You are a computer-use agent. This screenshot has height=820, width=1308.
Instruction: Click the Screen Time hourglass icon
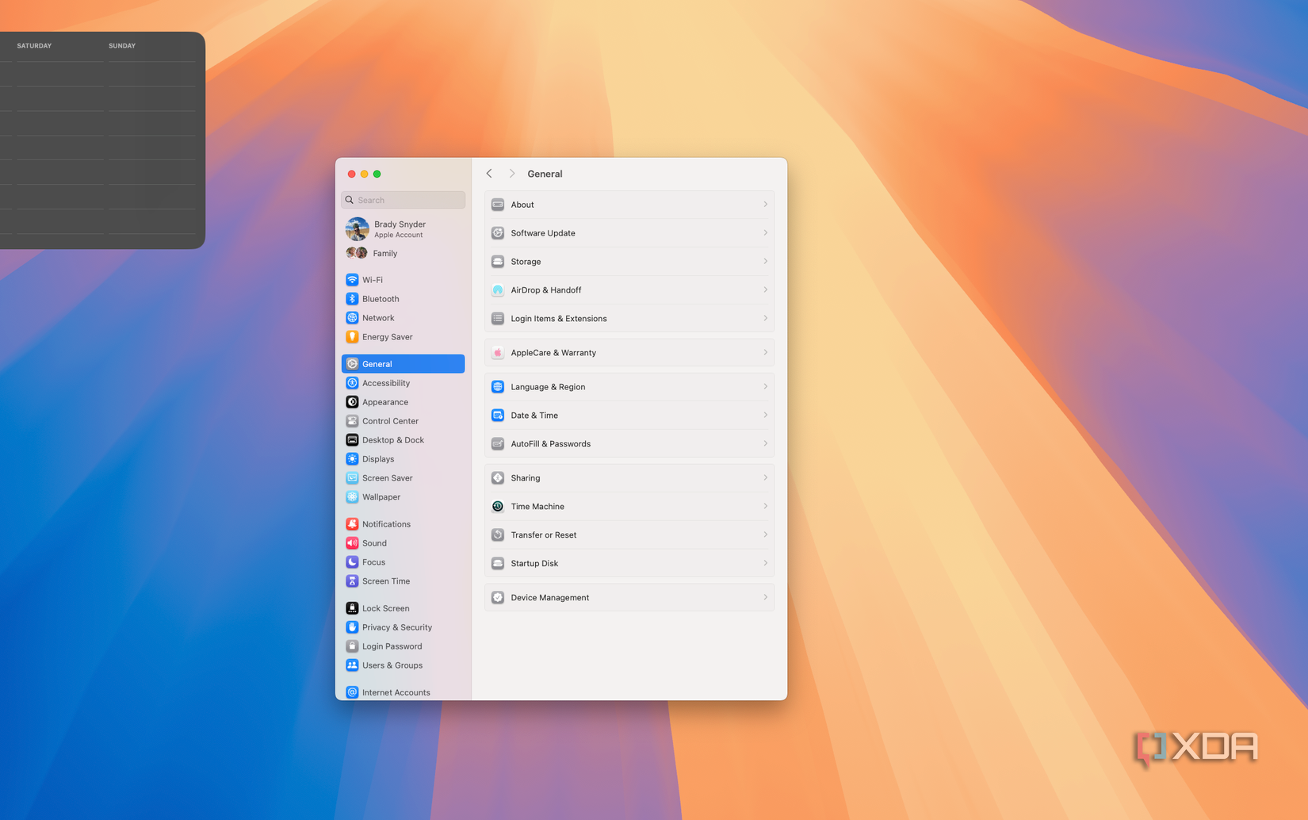point(352,581)
